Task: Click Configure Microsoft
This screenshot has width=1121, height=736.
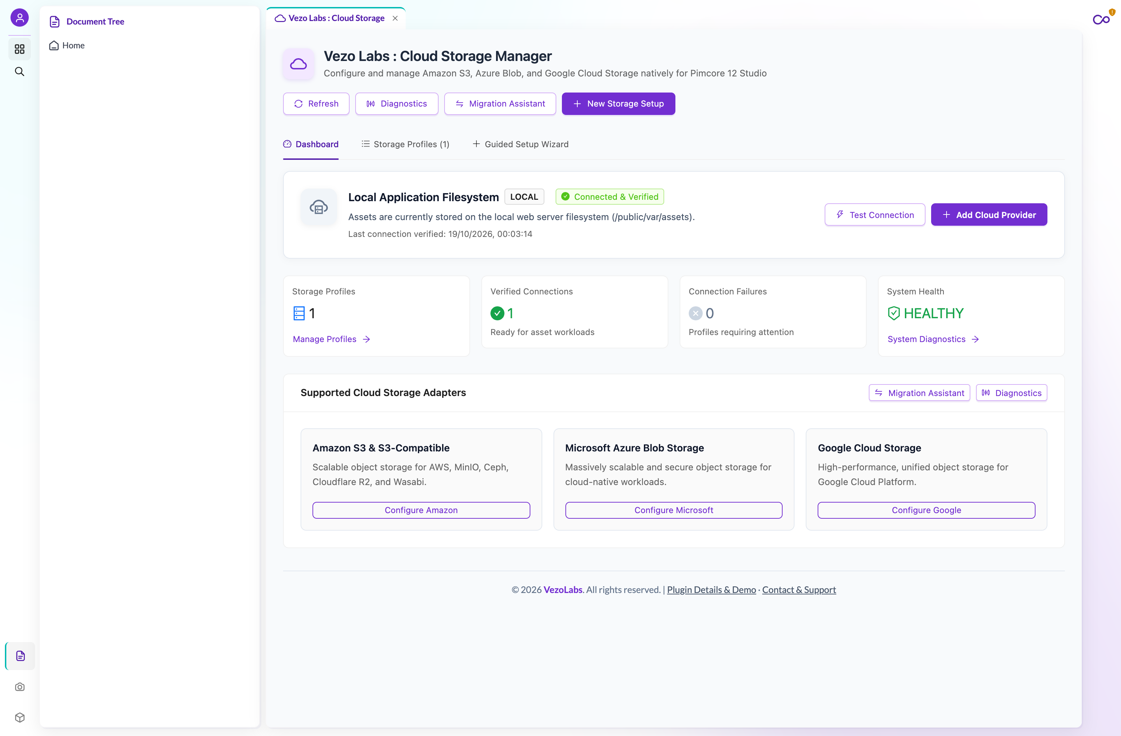Action: click(x=674, y=510)
